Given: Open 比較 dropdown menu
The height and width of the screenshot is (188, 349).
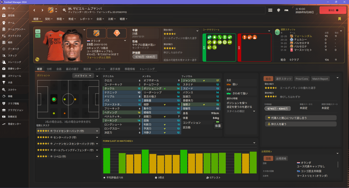Looking at the screenshot, I should pos(112,19).
